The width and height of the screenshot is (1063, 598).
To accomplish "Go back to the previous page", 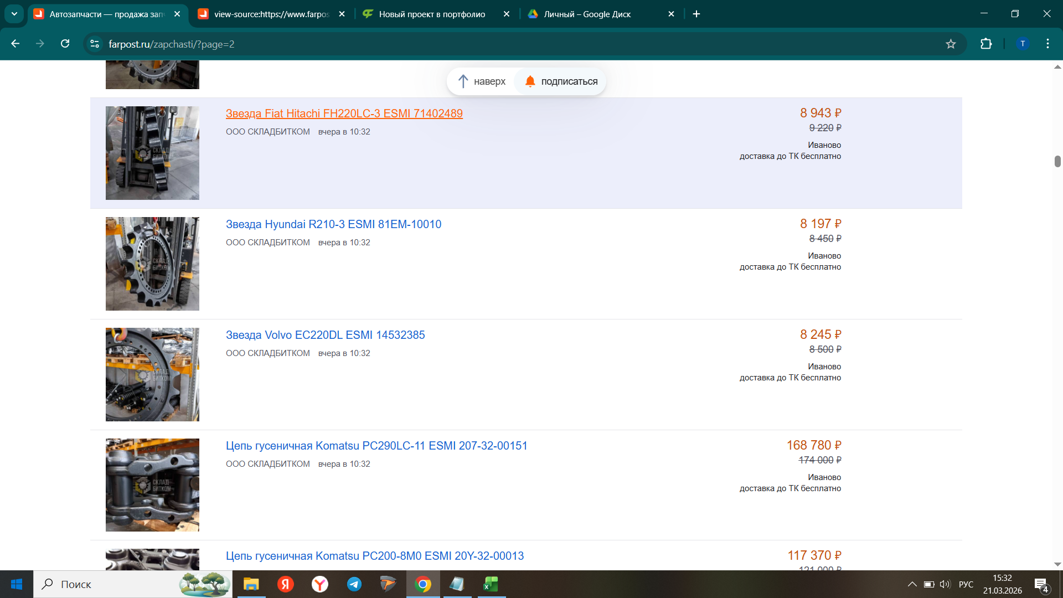I will tap(16, 44).
